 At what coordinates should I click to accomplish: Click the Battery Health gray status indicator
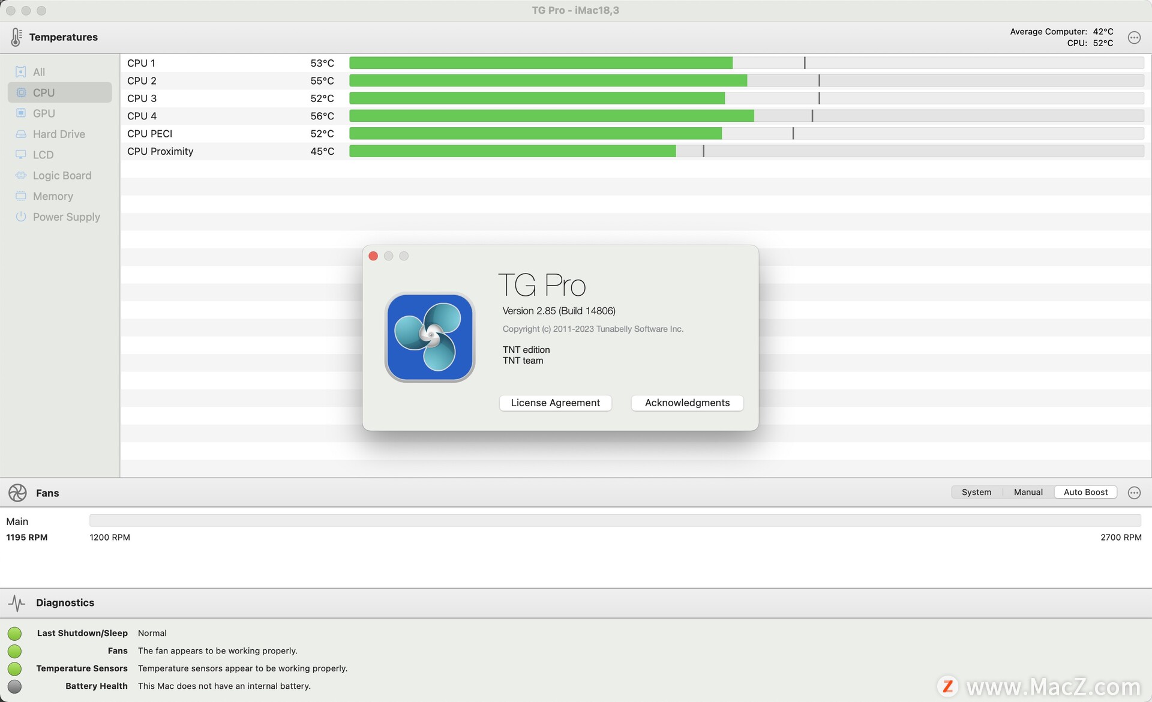[14, 686]
